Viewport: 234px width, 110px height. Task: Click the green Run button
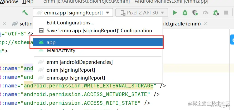point(175,13)
